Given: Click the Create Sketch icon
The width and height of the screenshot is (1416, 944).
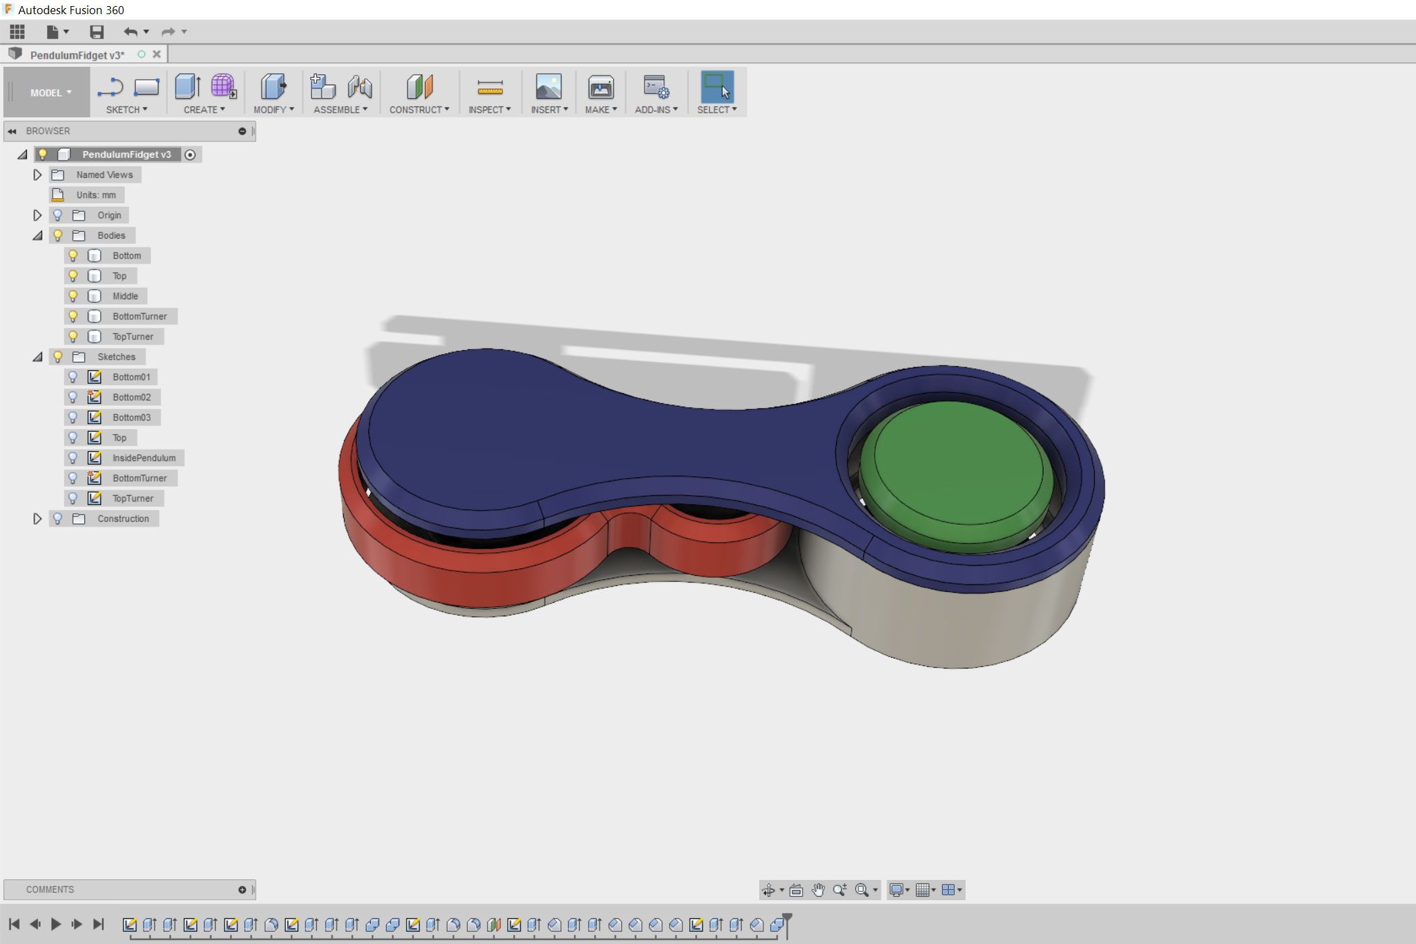Looking at the screenshot, I should [x=110, y=88].
